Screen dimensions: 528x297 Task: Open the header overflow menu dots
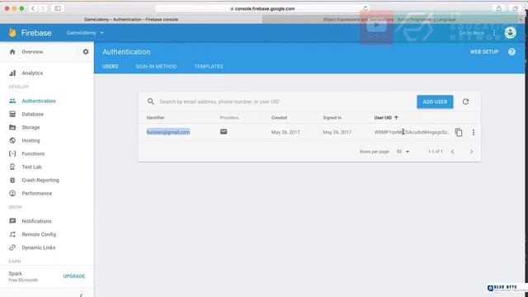pyautogui.click(x=494, y=33)
